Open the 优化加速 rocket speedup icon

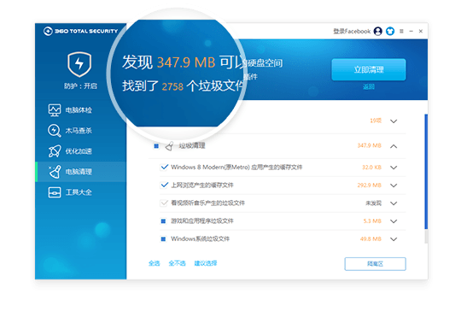[55, 151]
